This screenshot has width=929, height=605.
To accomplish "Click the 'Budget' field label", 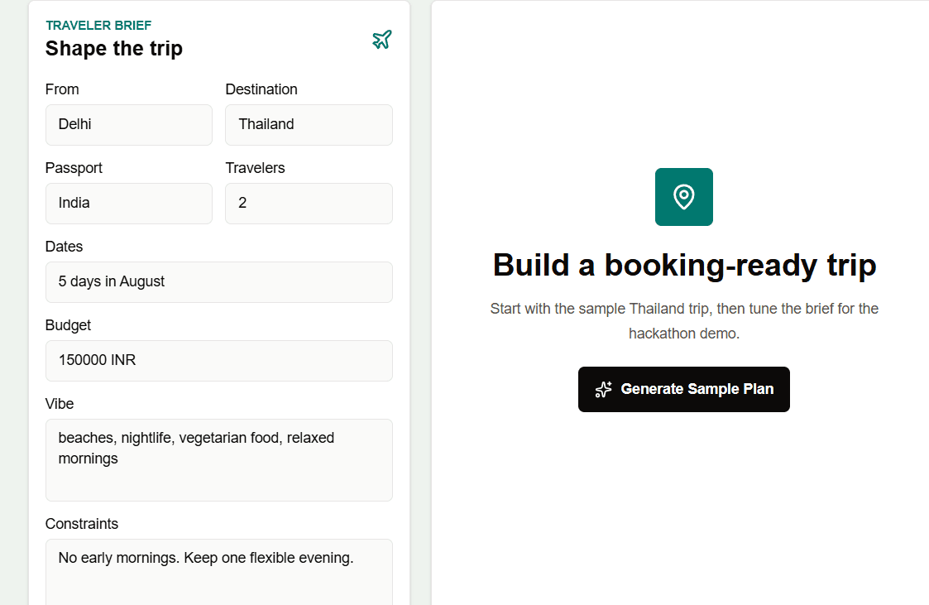I will tap(68, 325).
